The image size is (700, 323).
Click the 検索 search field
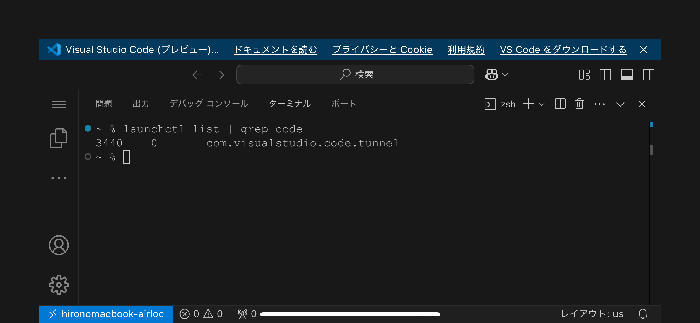(355, 75)
